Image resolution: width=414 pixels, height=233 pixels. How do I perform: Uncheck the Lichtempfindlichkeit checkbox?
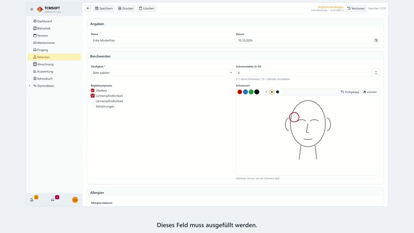click(93, 96)
